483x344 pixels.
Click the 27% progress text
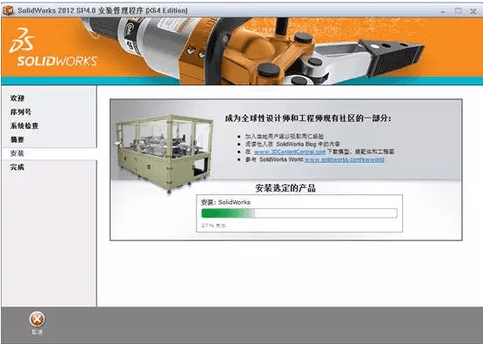(213, 226)
